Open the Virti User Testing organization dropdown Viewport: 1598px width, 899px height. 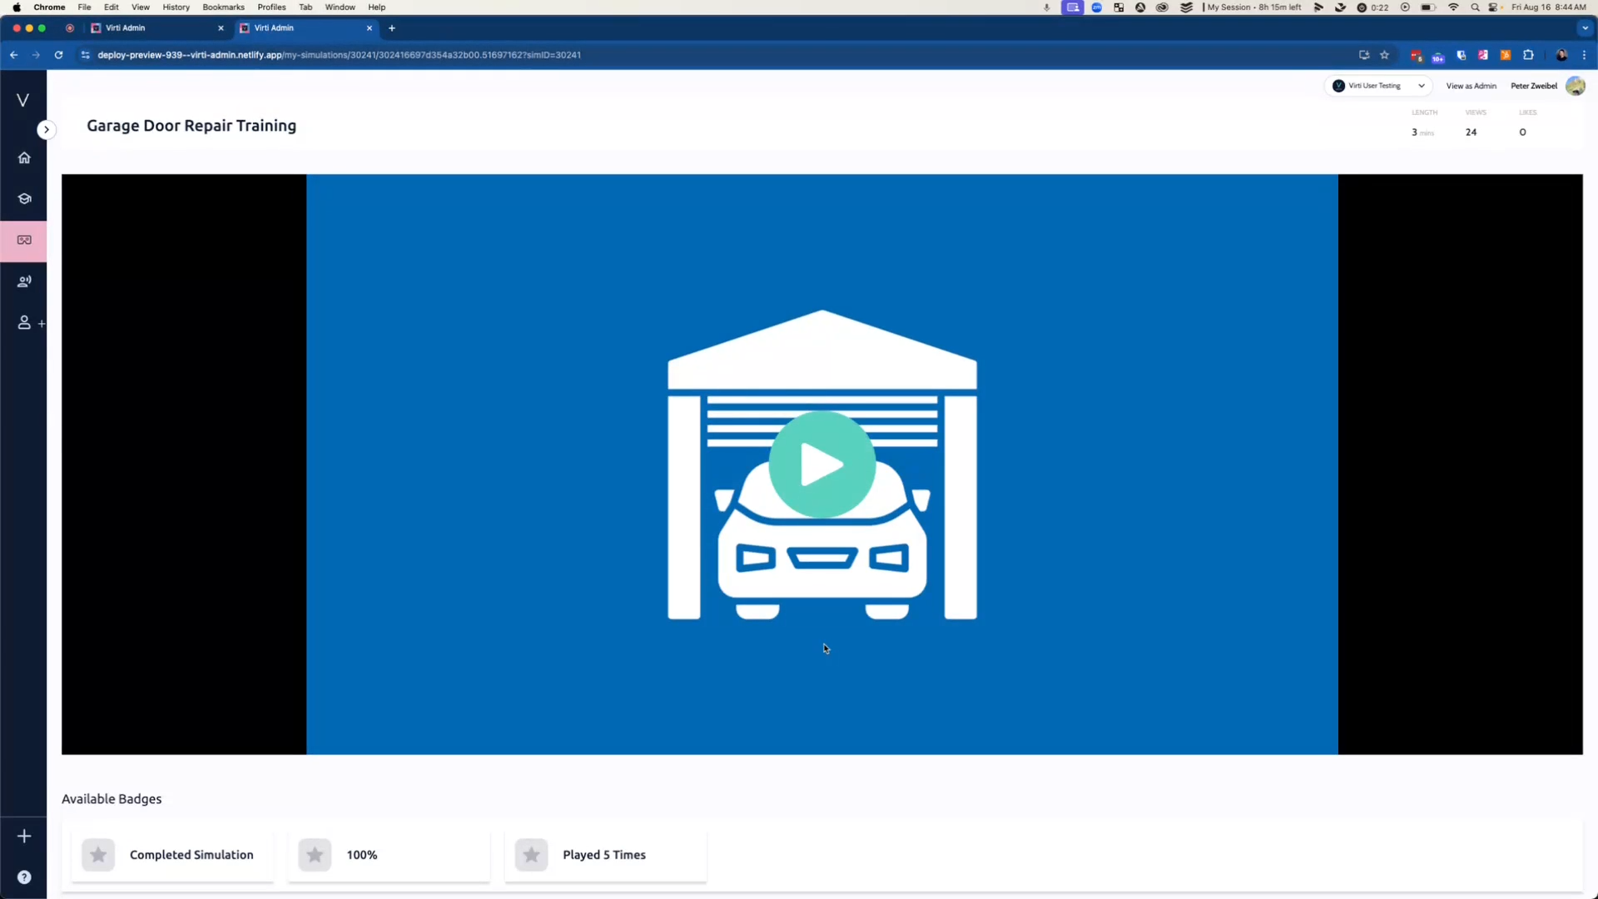(x=1378, y=86)
